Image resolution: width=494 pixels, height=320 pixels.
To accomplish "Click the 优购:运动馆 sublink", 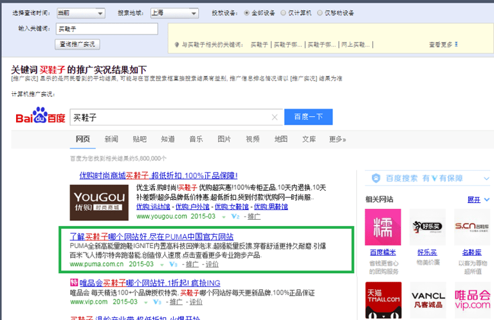I will 153,207.
